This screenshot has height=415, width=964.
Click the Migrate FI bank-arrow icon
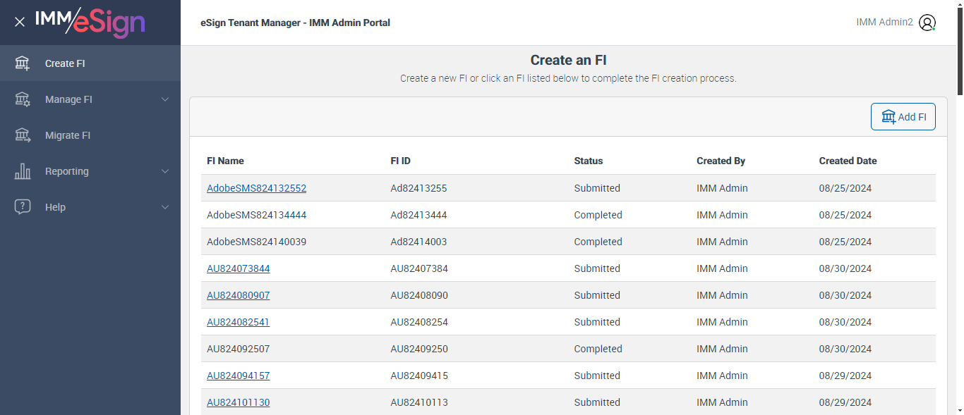point(23,135)
